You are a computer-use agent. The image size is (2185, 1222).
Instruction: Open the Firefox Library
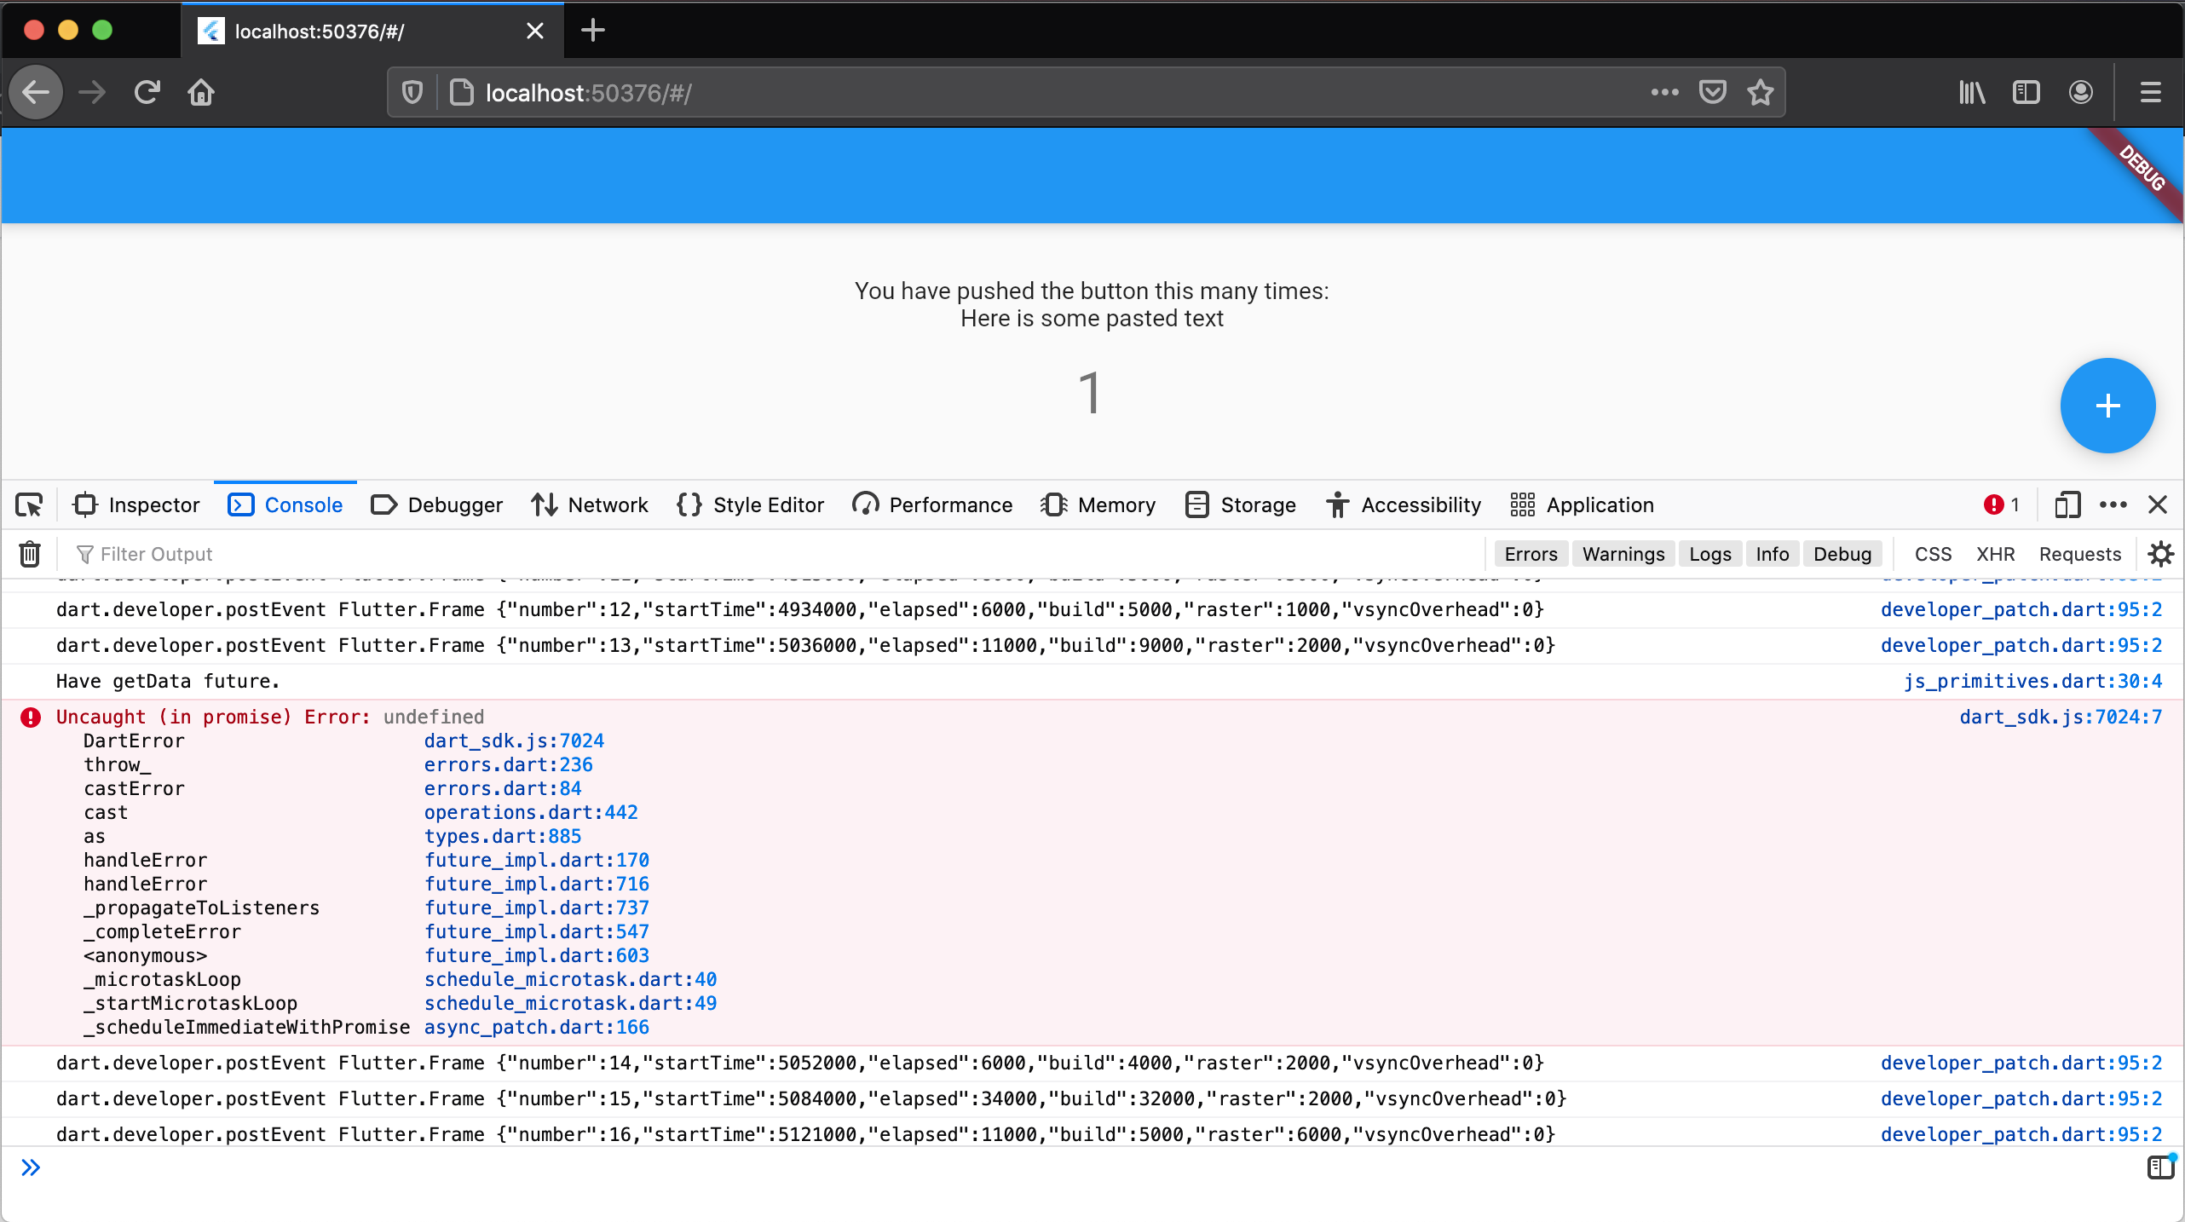click(x=1971, y=92)
